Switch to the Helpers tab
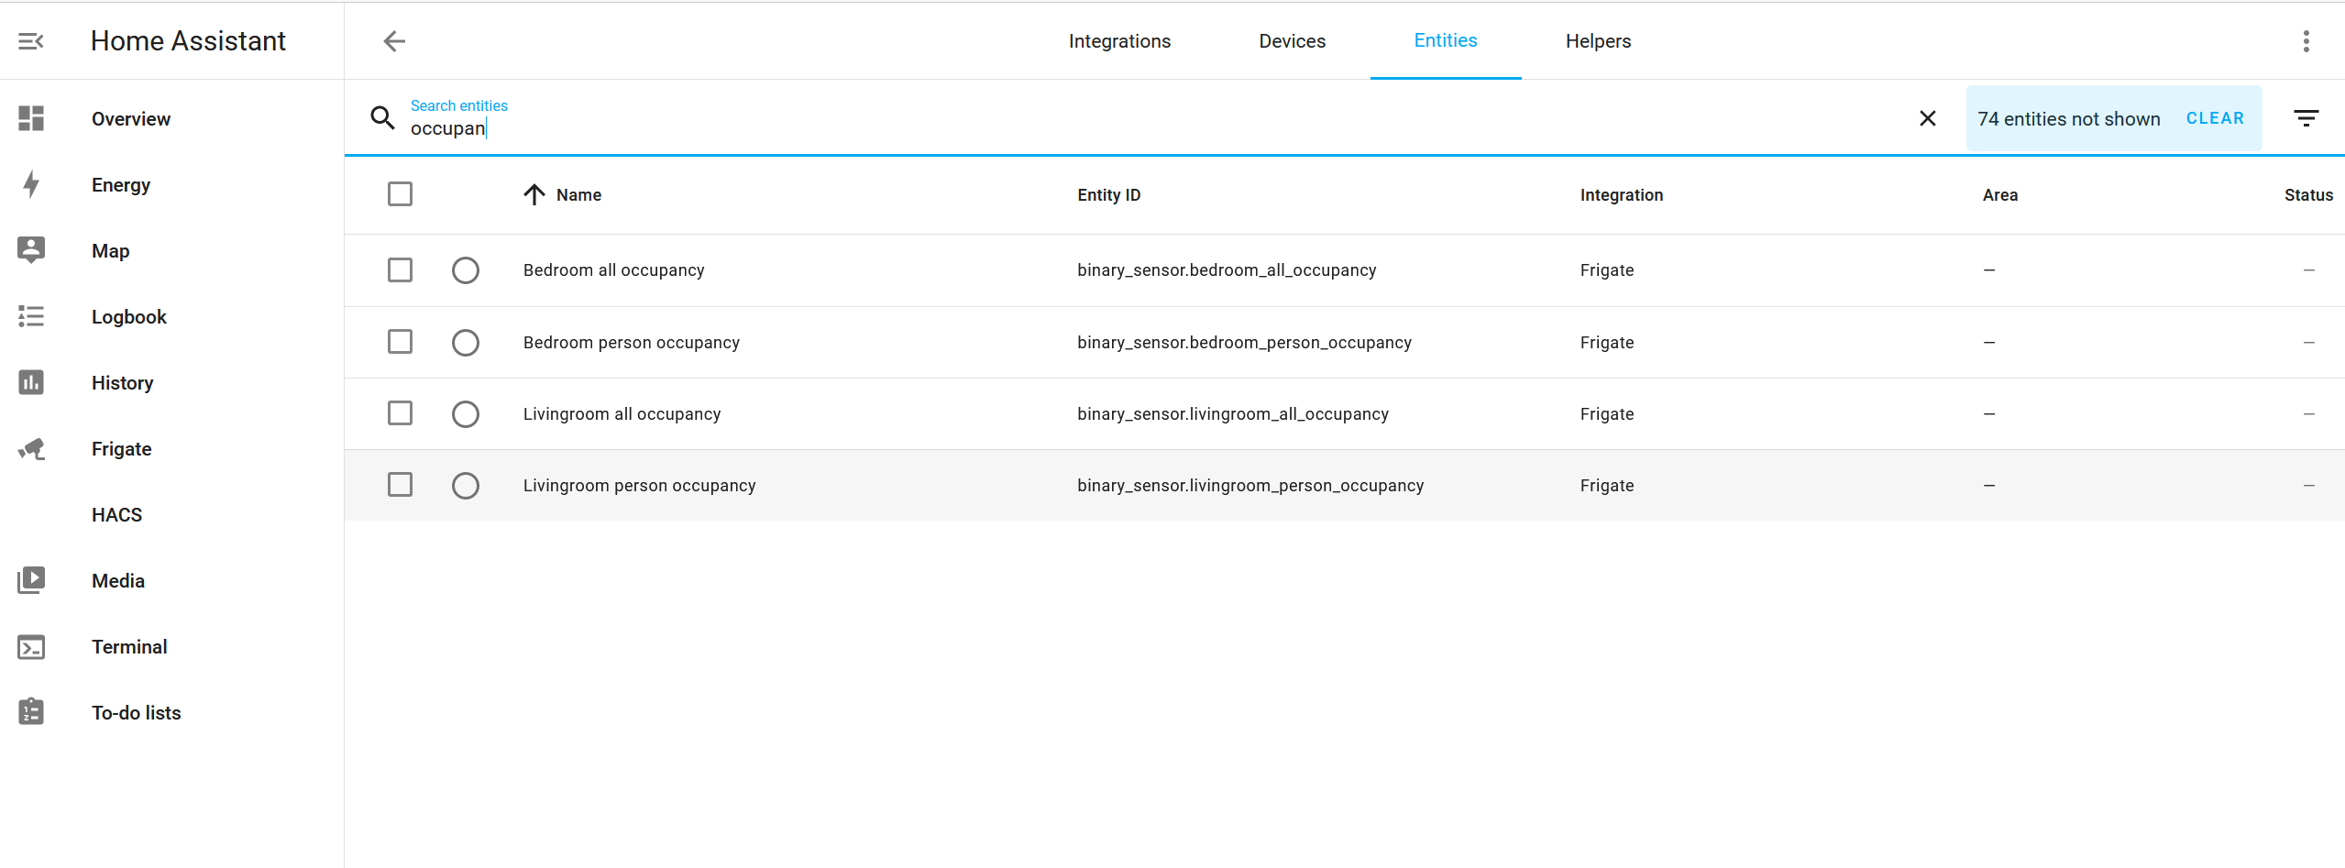 (x=1598, y=41)
